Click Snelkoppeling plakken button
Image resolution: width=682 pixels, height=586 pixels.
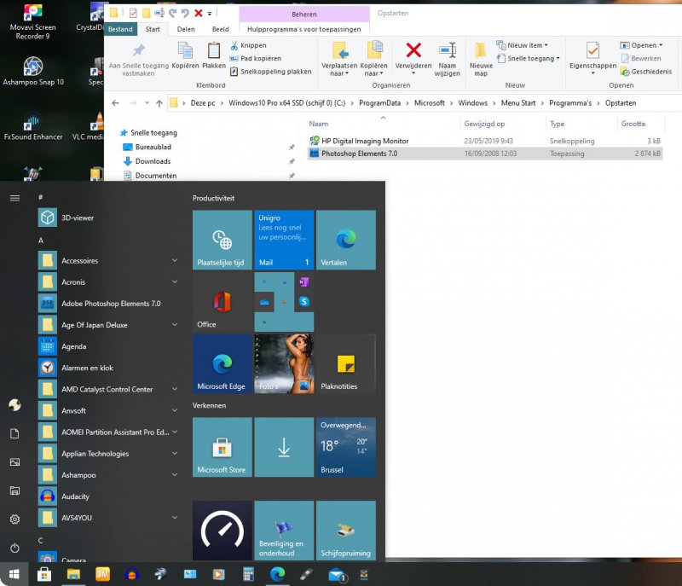275,72
